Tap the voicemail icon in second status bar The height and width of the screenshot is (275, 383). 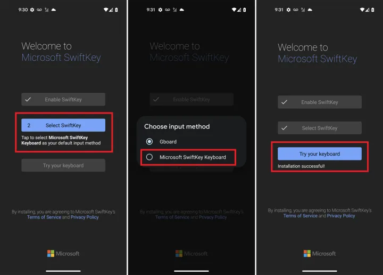168,10
